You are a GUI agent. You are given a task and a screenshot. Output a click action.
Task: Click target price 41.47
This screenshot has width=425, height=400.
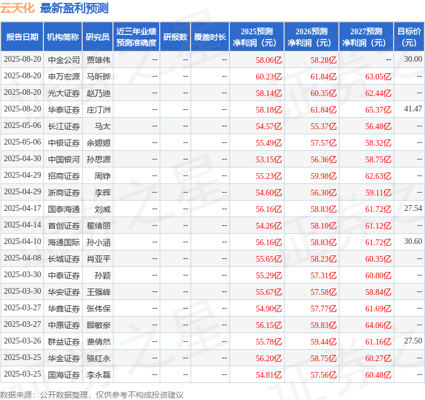point(413,109)
